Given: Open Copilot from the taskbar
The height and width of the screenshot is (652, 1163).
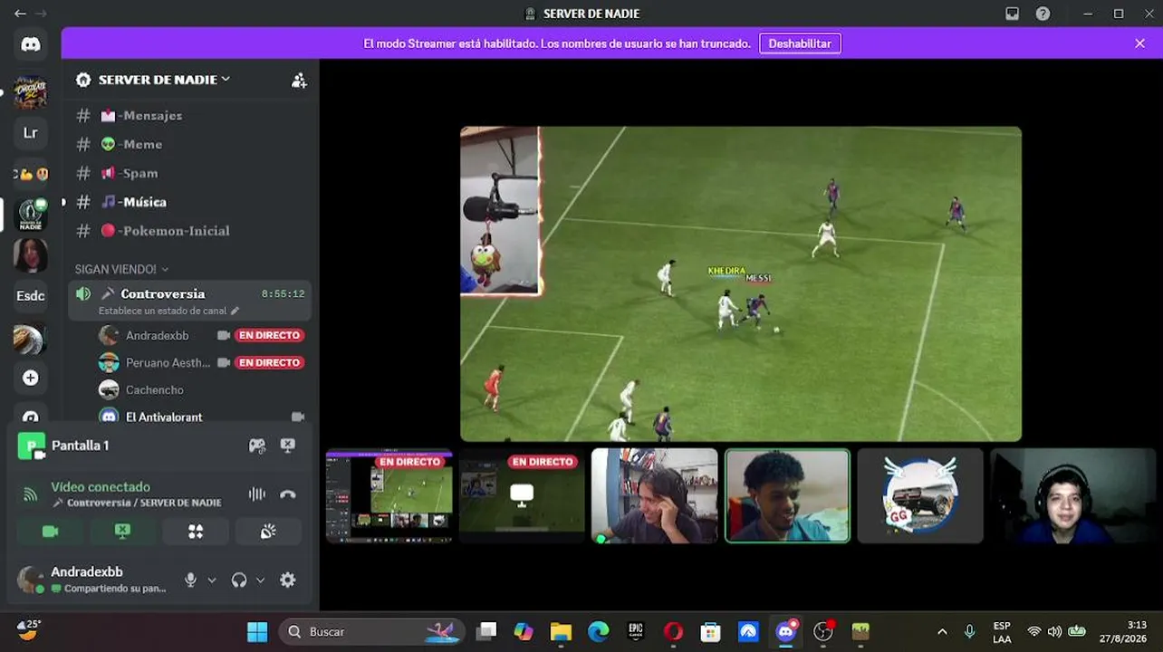Looking at the screenshot, I should [524, 631].
